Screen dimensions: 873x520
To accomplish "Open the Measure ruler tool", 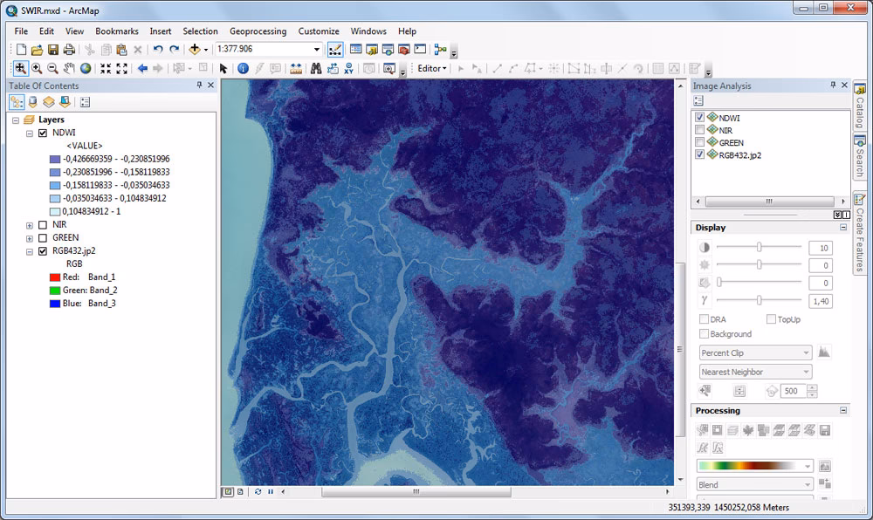I will pos(296,68).
